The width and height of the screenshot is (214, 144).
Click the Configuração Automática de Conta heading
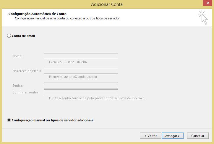38,14
